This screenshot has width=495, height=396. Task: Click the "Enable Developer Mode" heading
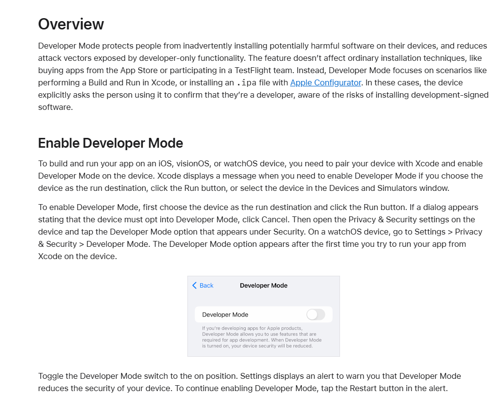(x=110, y=143)
